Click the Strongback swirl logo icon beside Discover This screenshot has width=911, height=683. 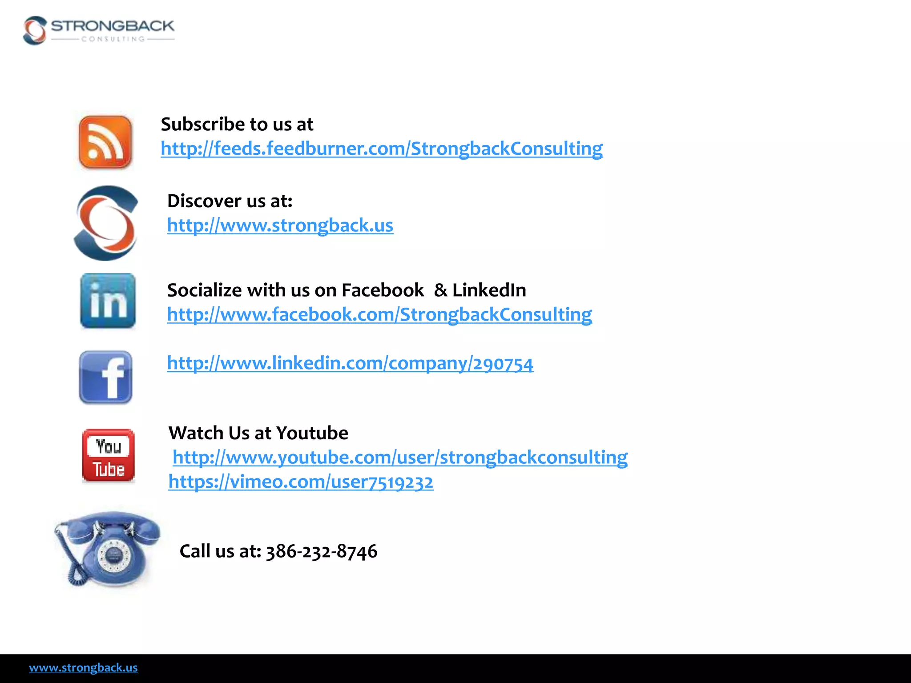click(x=106, y=223)
